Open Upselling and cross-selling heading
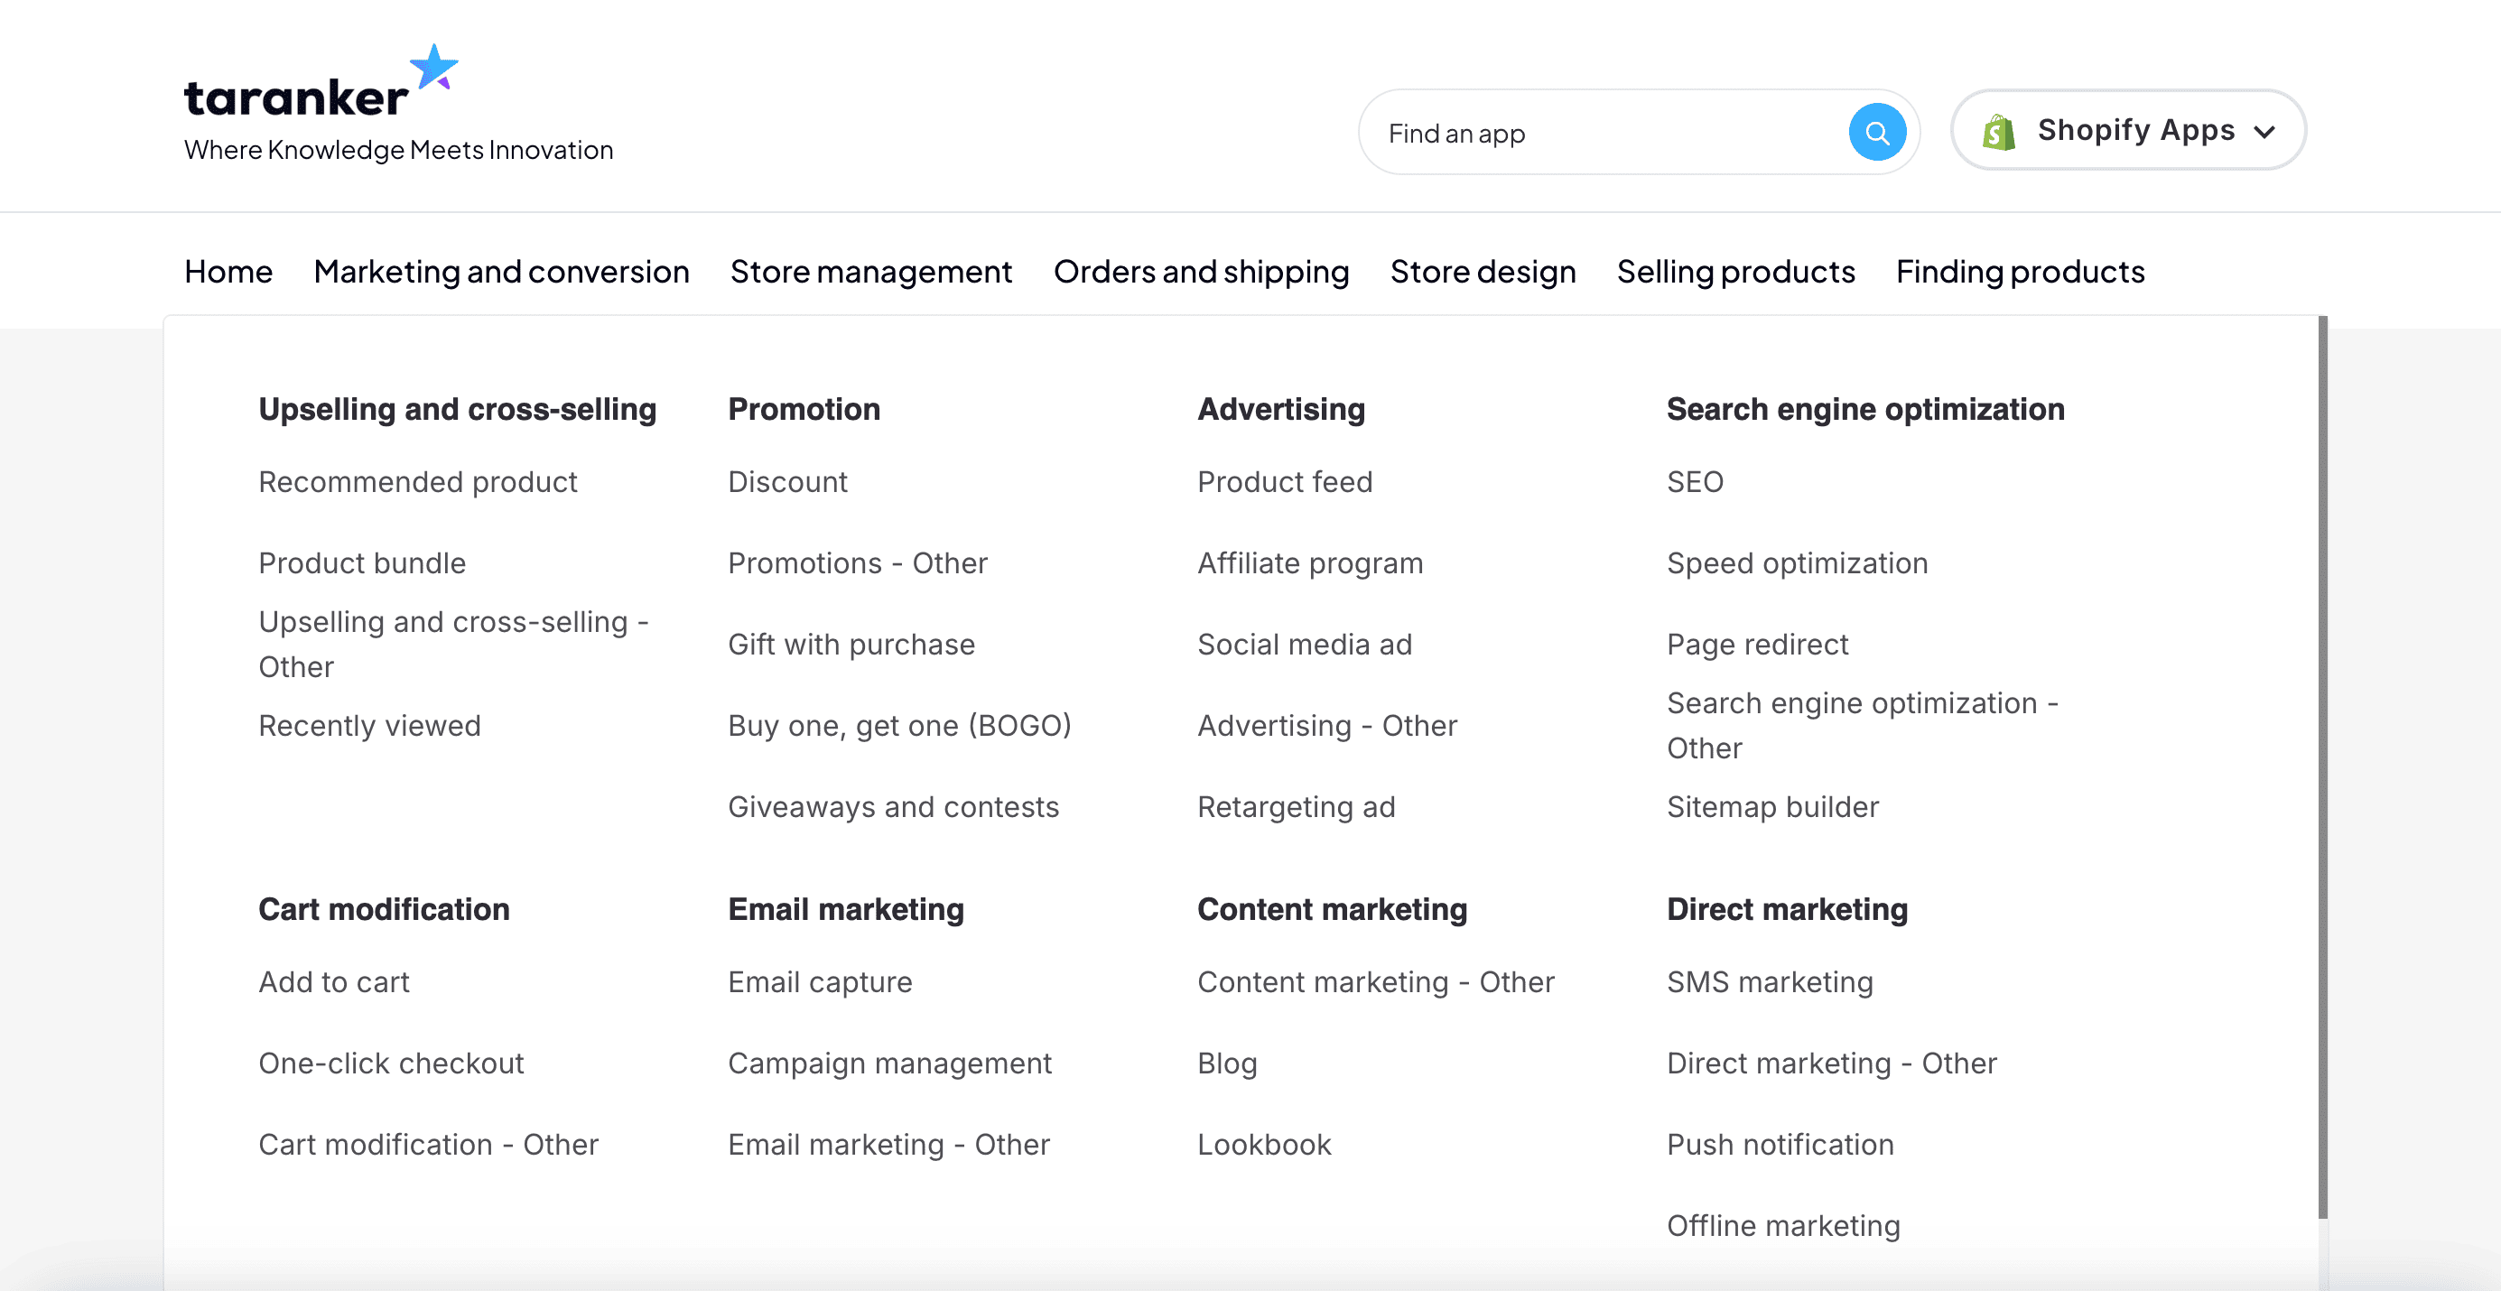The image size is (2501, 1291). click(x=457, y=410)
